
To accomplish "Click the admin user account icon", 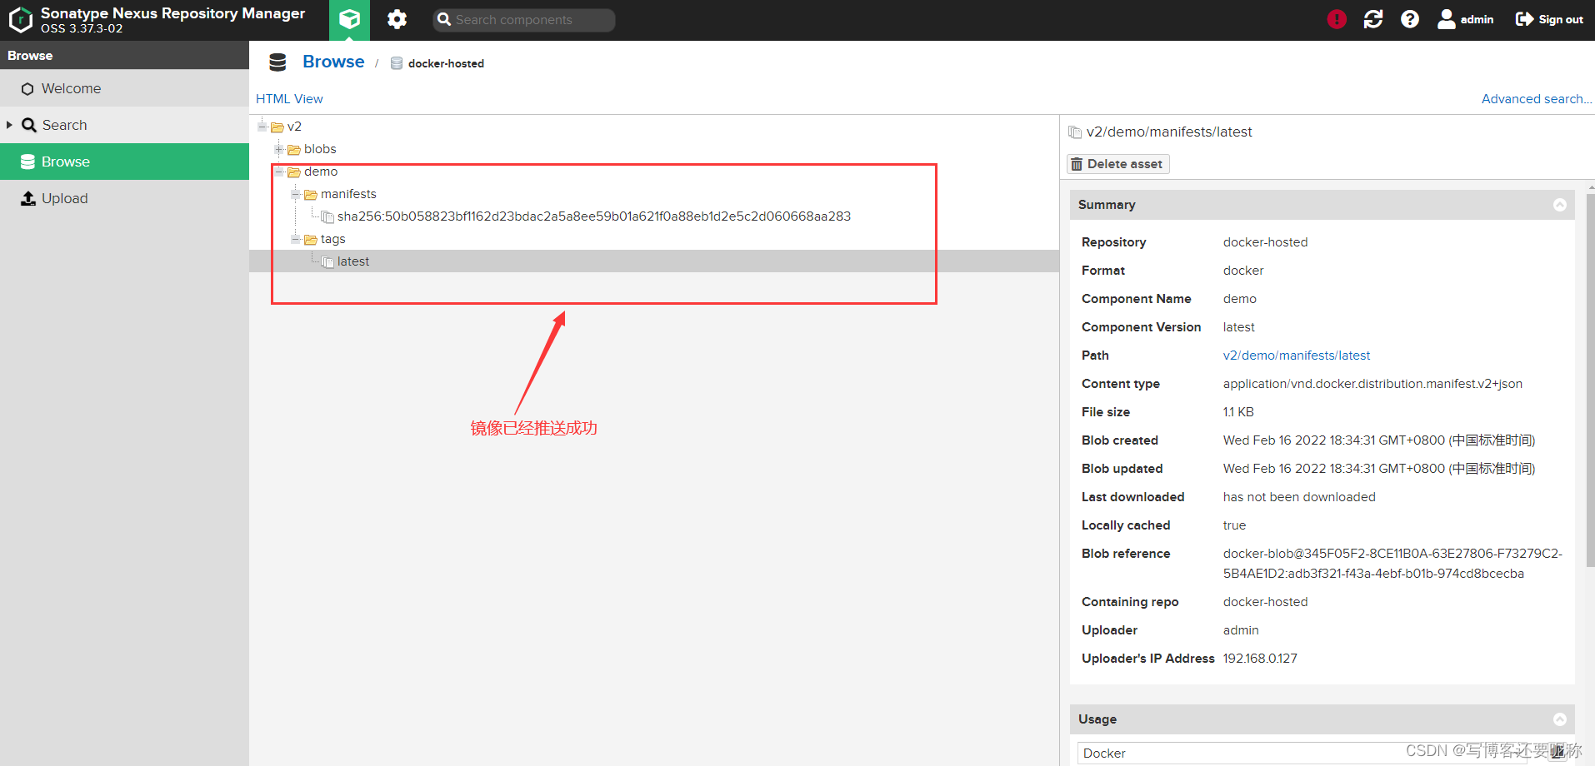I will click(1447, 19).
